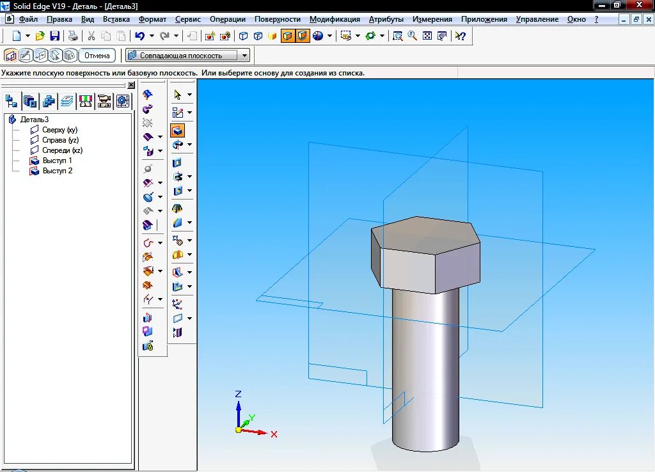Choose the Round edge tool

click(178, 223)
